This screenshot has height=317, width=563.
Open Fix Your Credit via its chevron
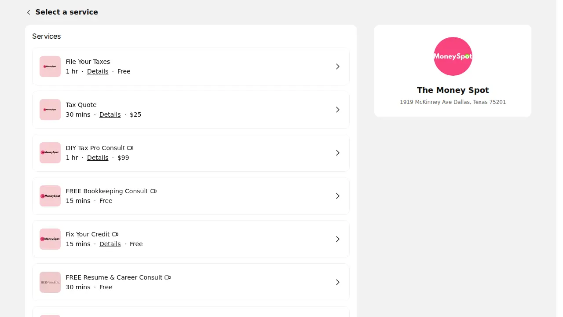[338, 239]
